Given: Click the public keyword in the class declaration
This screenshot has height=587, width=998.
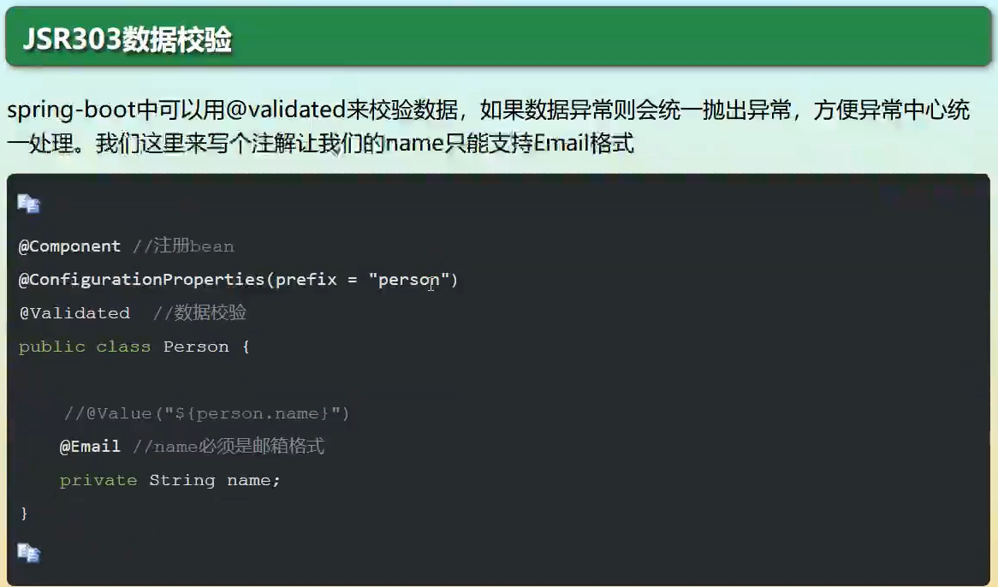Looking at the screenshot, I should click(52, 347).
